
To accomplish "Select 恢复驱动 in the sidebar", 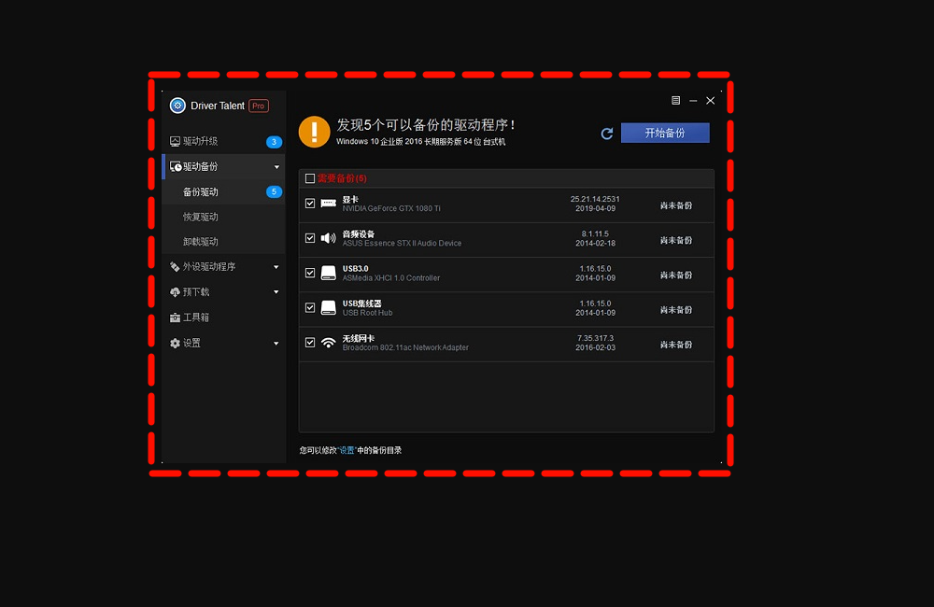I will (224, 217).
